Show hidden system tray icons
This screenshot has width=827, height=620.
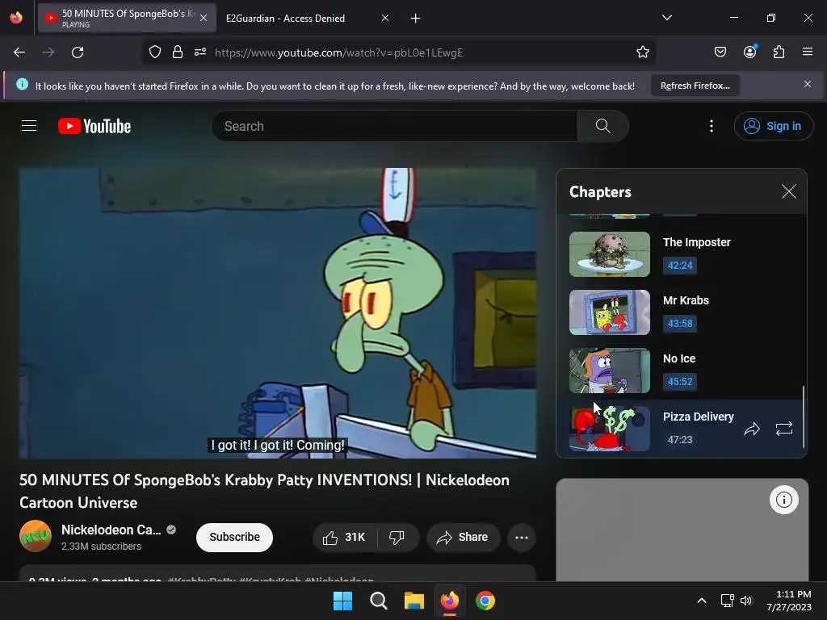(702, 601)
